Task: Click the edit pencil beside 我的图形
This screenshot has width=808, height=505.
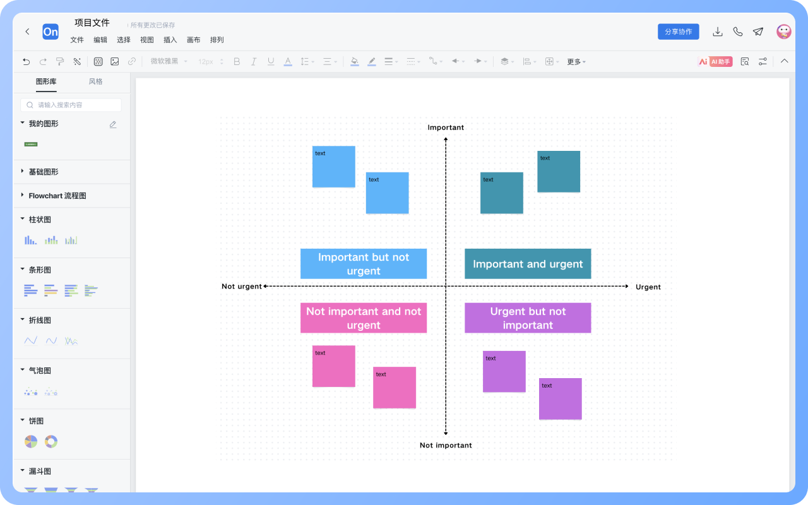Action: pos(113,124)
